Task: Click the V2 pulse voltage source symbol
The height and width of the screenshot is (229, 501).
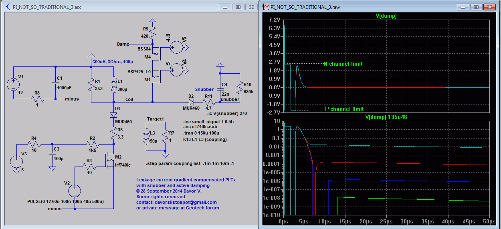Action: pyautogui.click(x=75, y=191)
